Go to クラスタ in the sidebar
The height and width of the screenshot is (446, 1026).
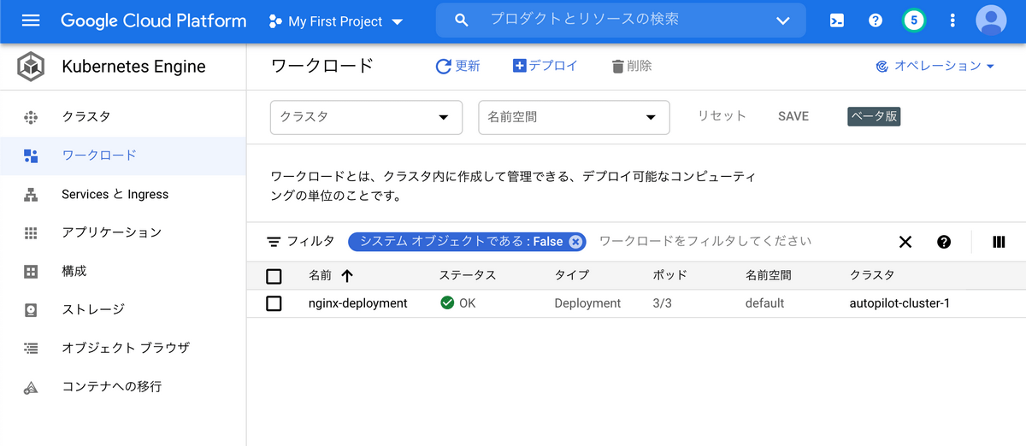86,116
